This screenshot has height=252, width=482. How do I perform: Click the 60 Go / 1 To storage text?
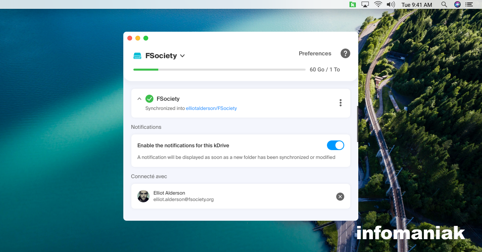click(x=325, y=69)
